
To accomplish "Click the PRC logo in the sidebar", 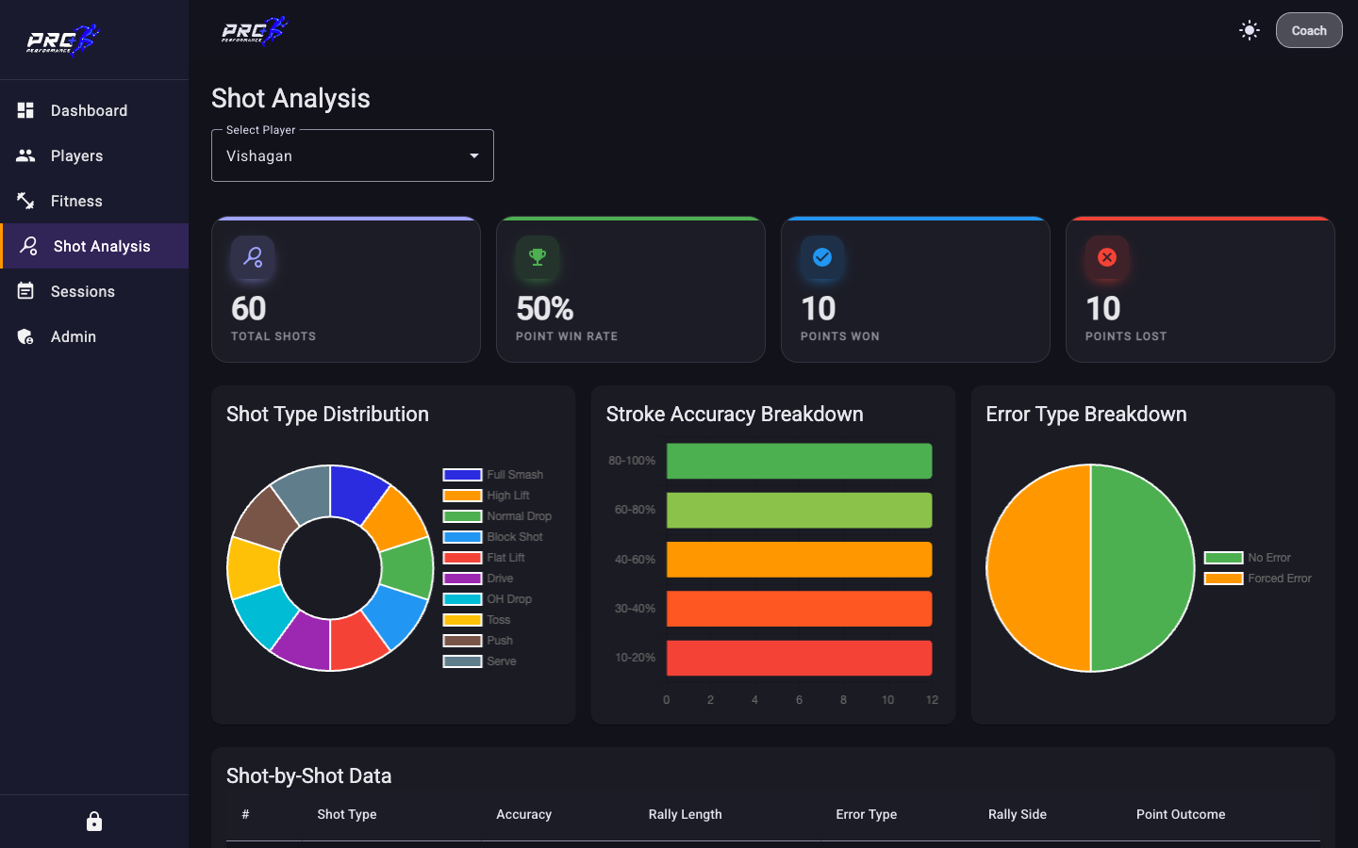I will click(x=62, y=40).
